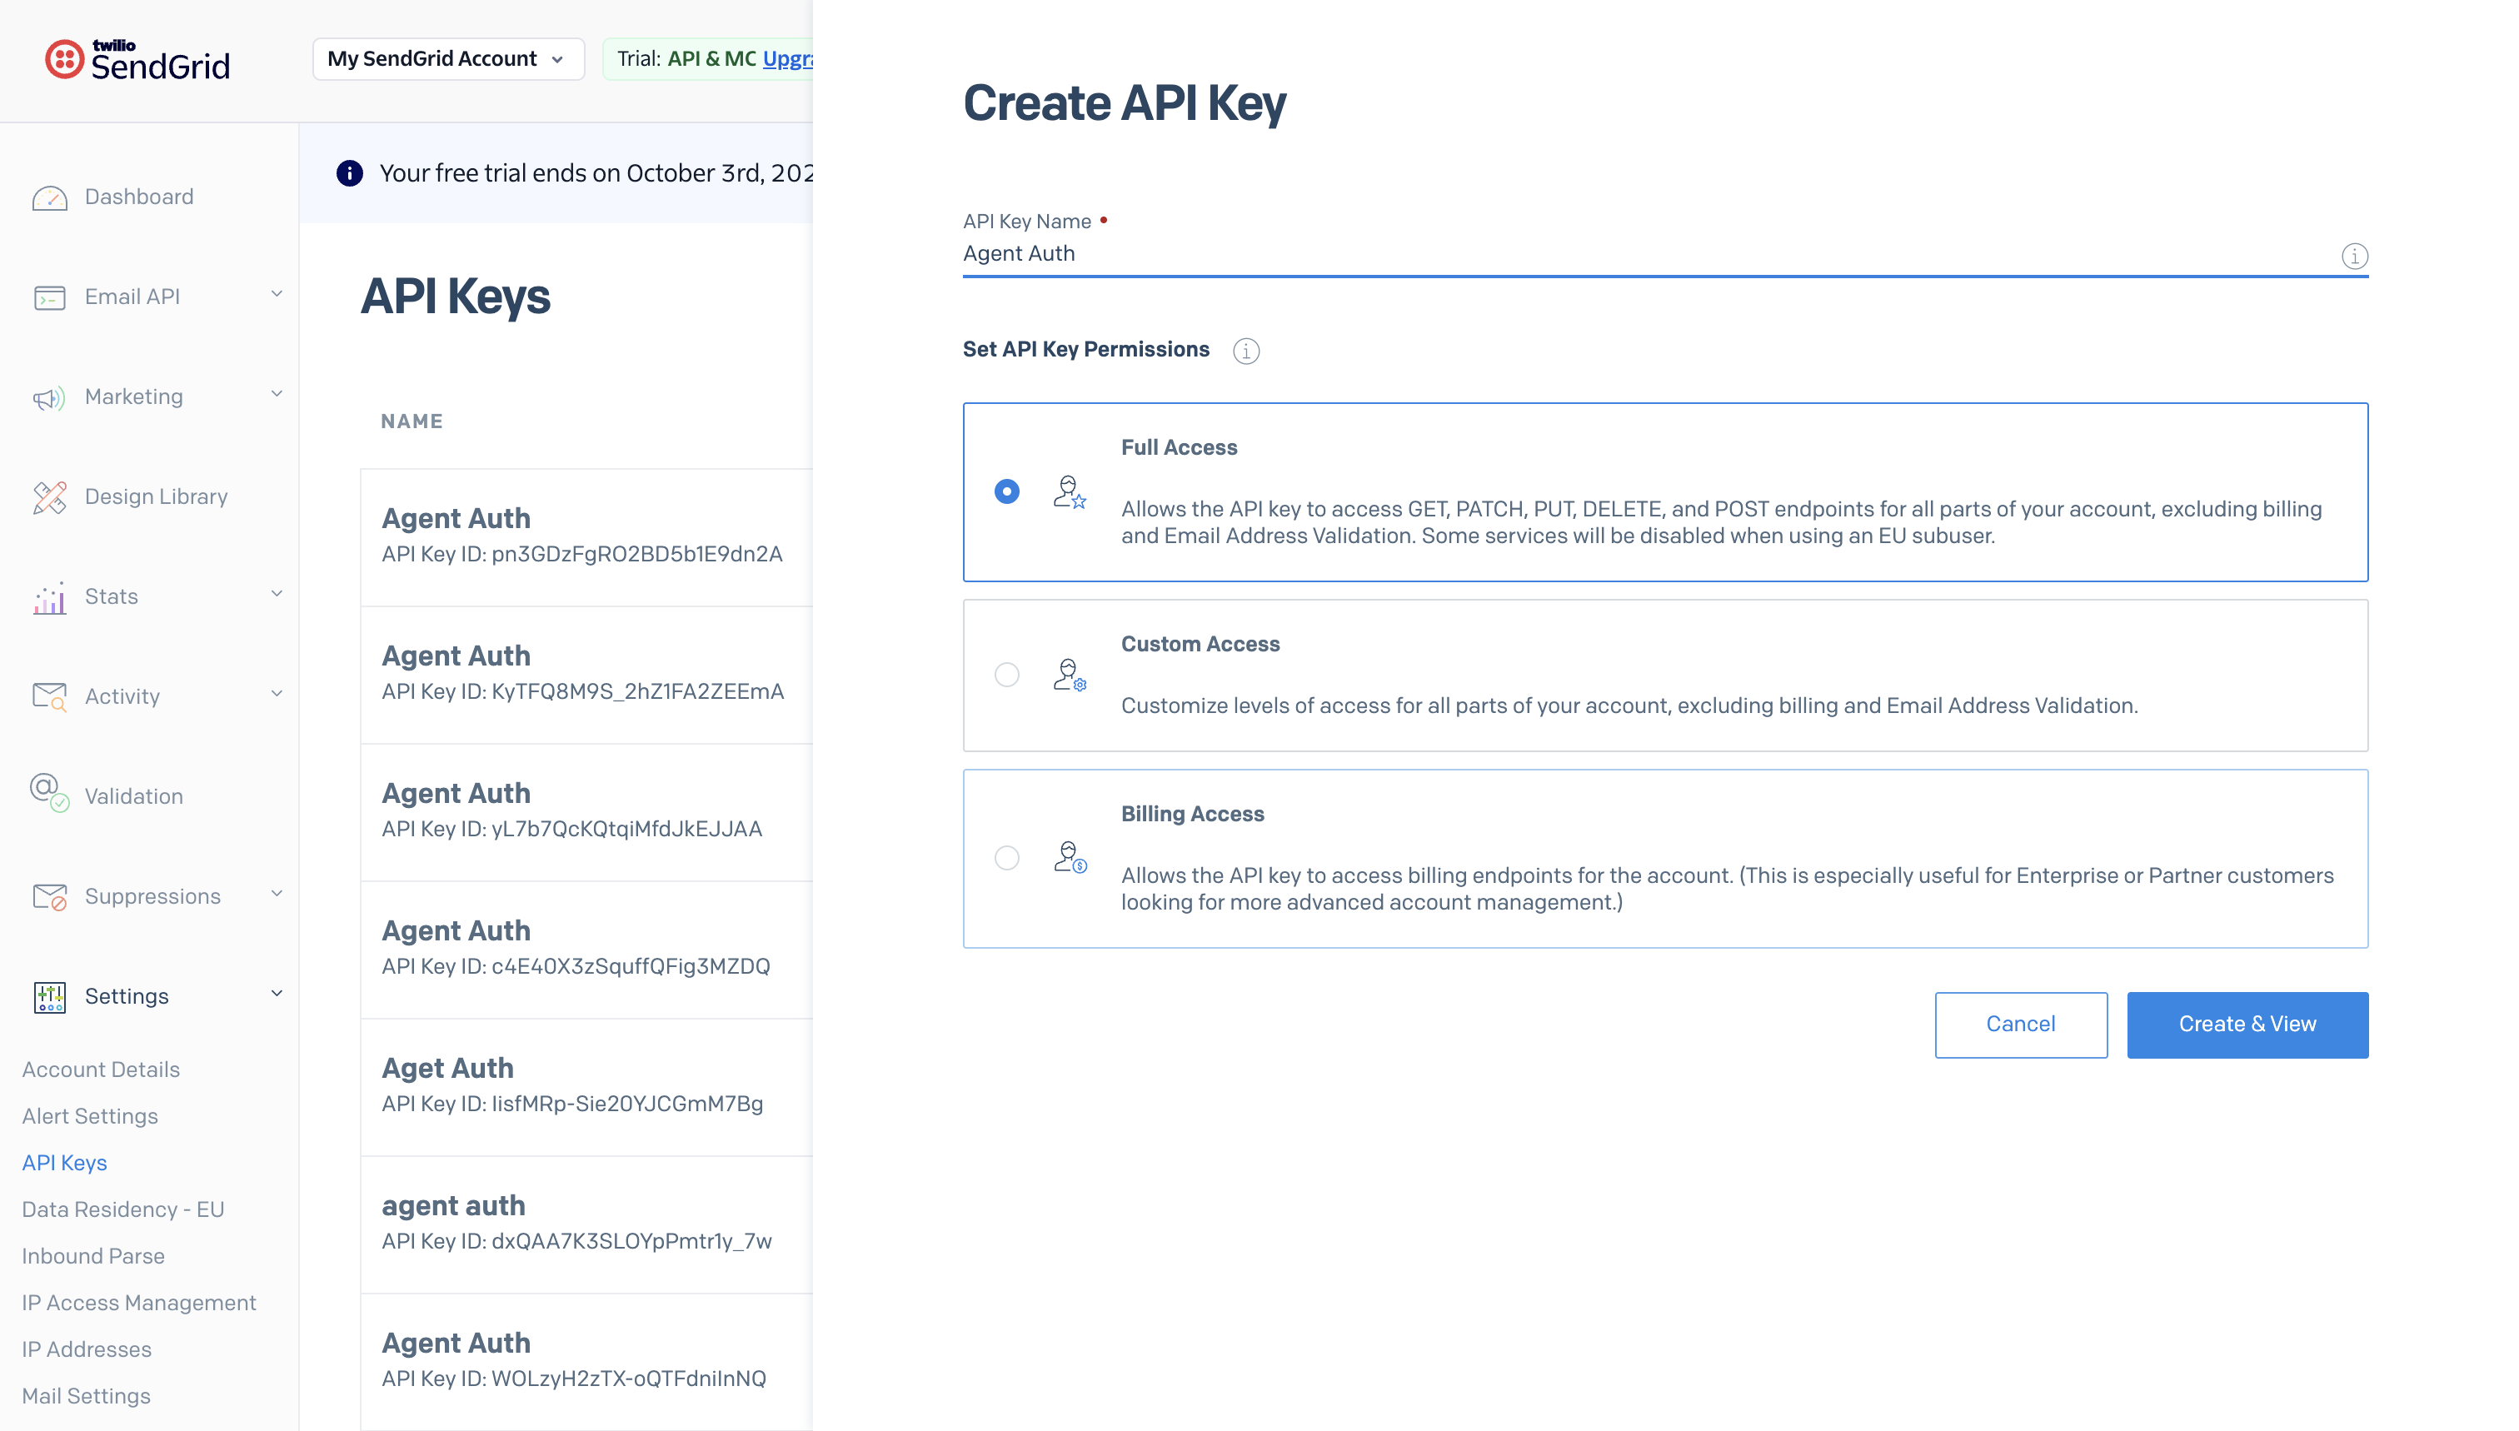Click the Aget Auth key row
The height and width of the screenshot is (1431, 2519).
click(586, 1087)
